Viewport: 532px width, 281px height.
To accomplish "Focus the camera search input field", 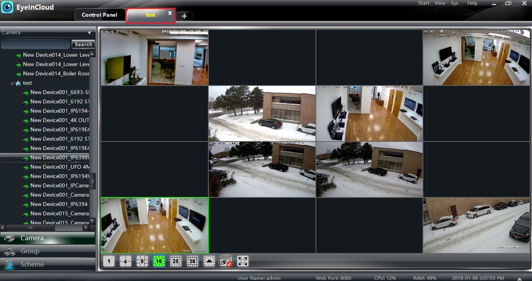I will point(35,44).
